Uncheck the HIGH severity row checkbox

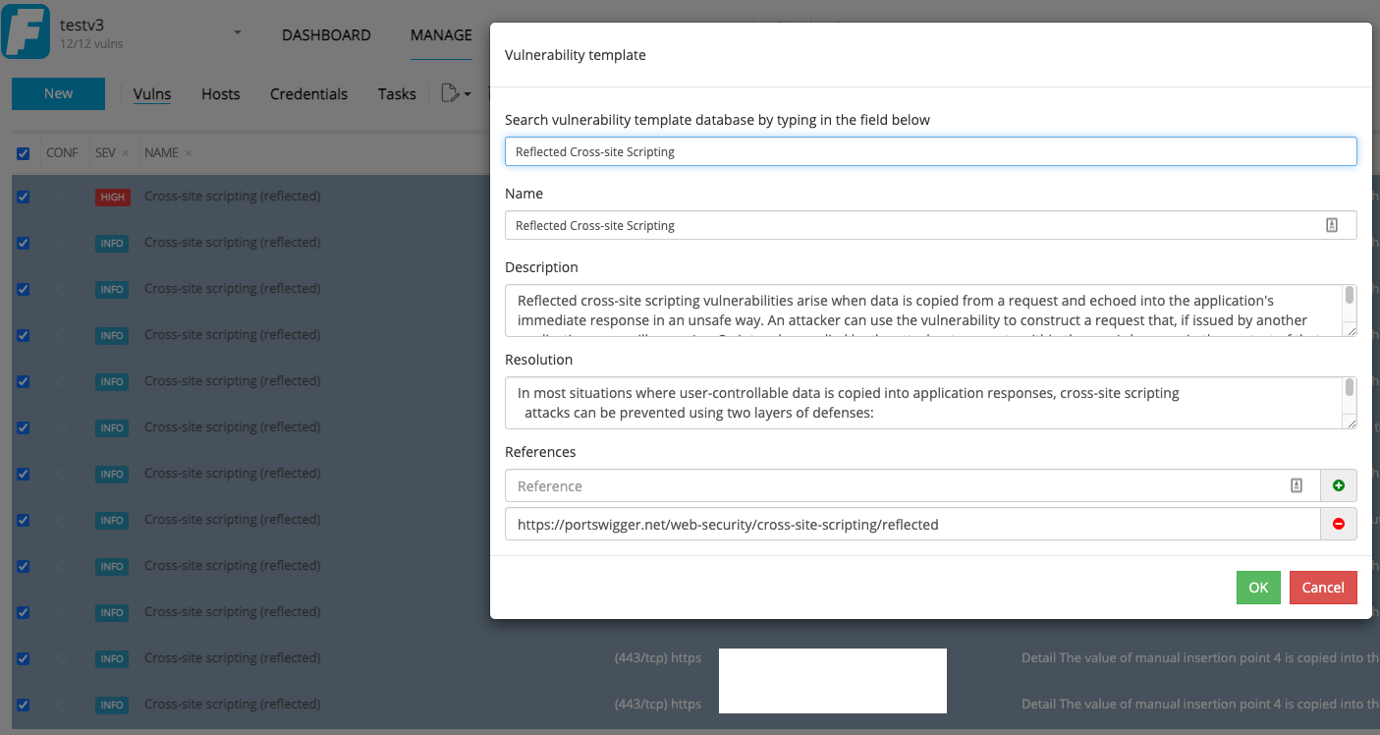point(23,197)
